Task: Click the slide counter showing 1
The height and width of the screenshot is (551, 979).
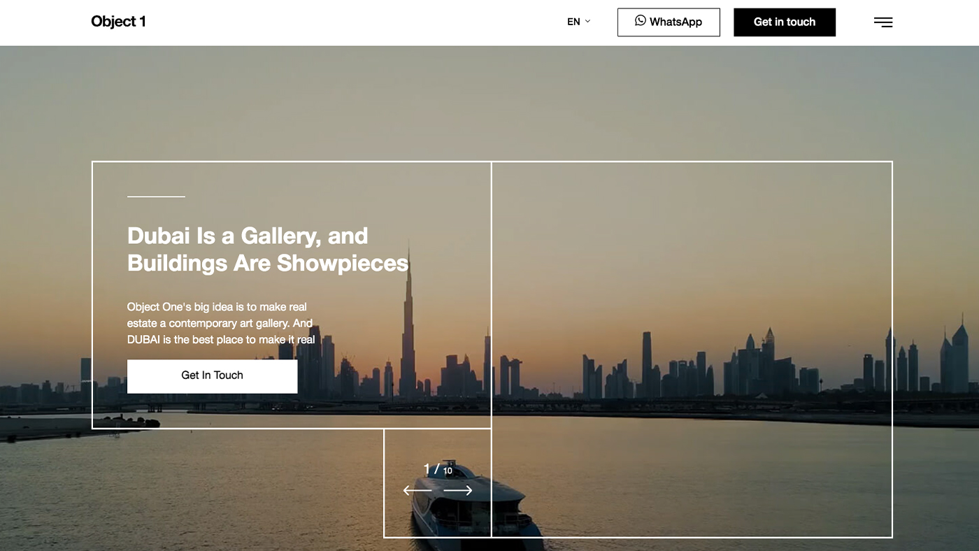Action: (427, 469)
